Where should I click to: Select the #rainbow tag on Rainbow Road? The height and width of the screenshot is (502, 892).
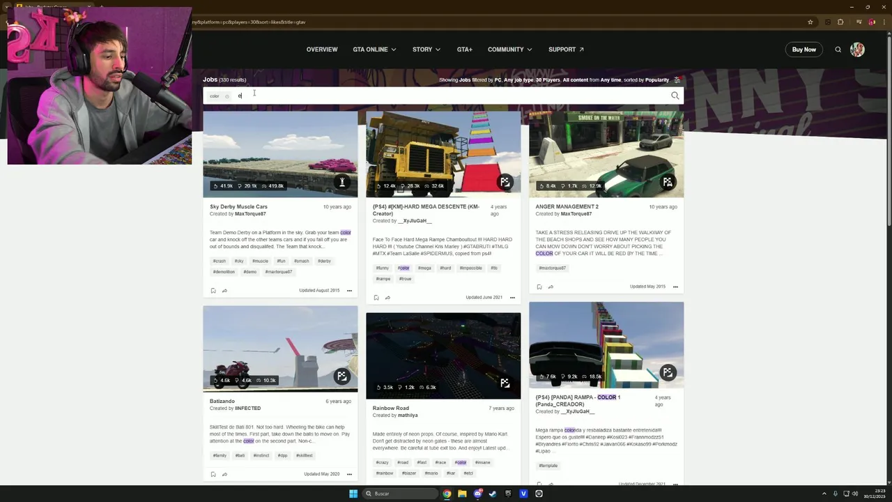pos(385,473)
